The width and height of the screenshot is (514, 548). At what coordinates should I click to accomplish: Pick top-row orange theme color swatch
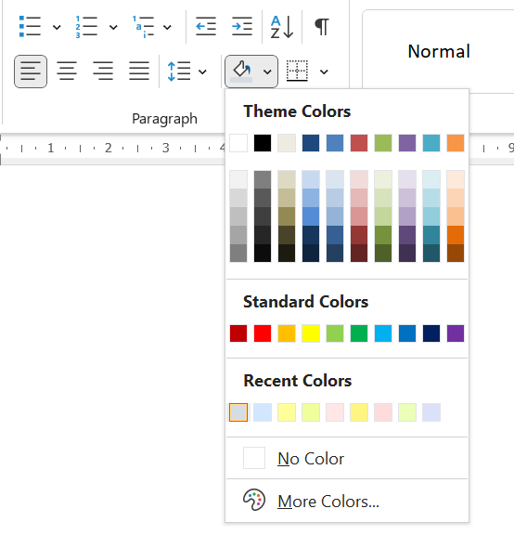[x=456, y=143]
